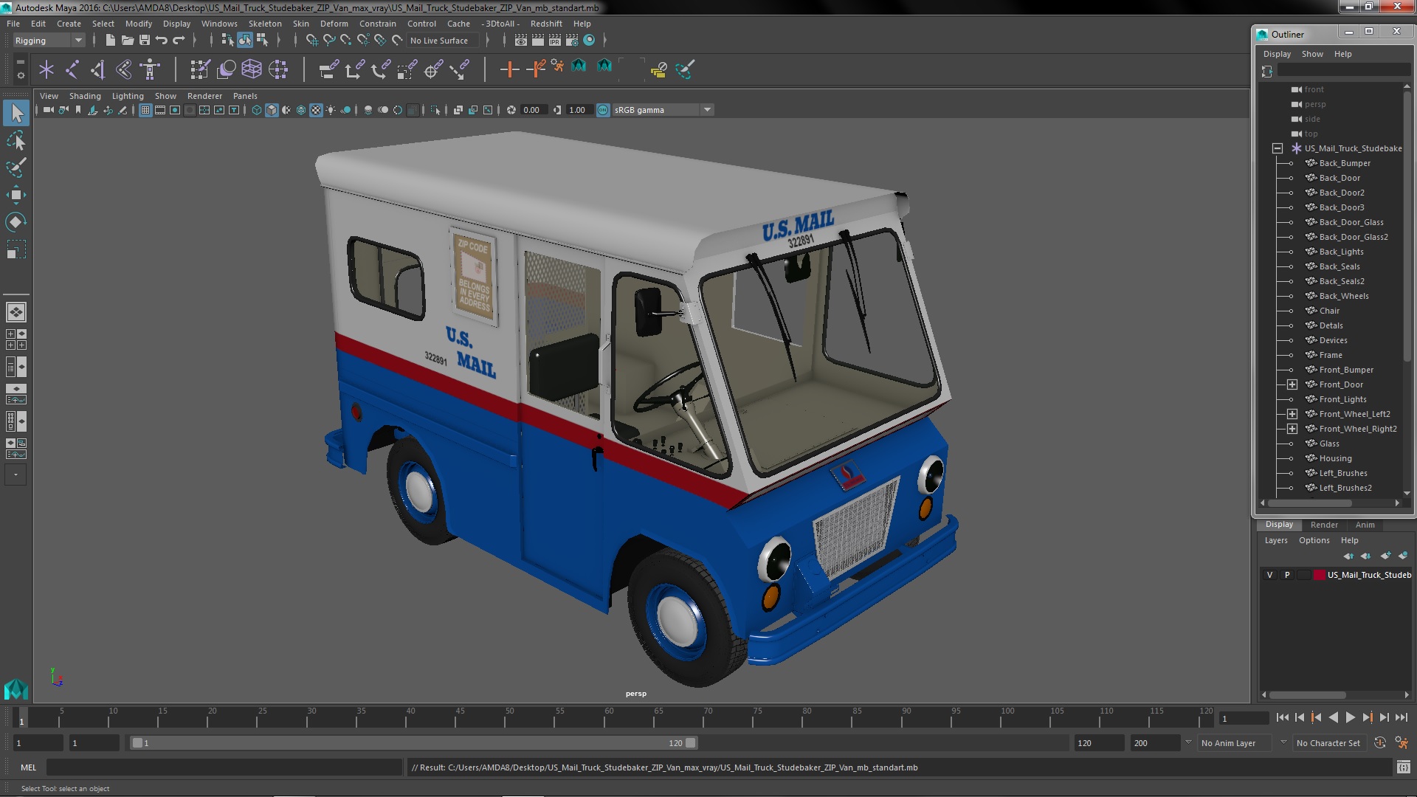Open the sRGB gamma view transform dropdown
Screen dimensions: 1417x797
663,110
